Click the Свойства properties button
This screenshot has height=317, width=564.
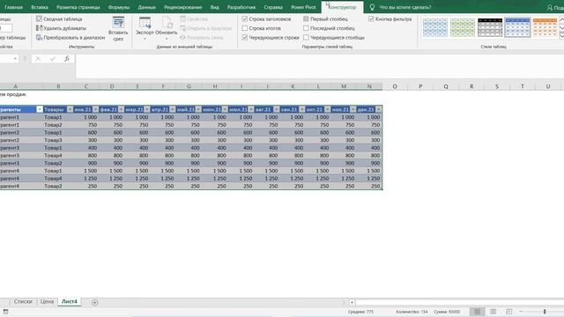pos(194,18)
